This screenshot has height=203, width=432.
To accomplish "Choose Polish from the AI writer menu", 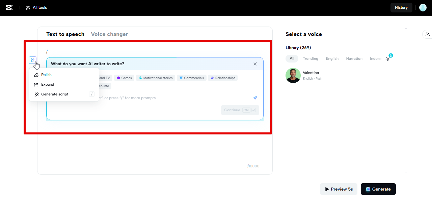I will 64,75.
